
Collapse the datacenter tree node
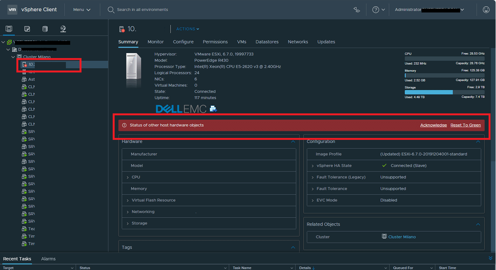pos(8,49)
